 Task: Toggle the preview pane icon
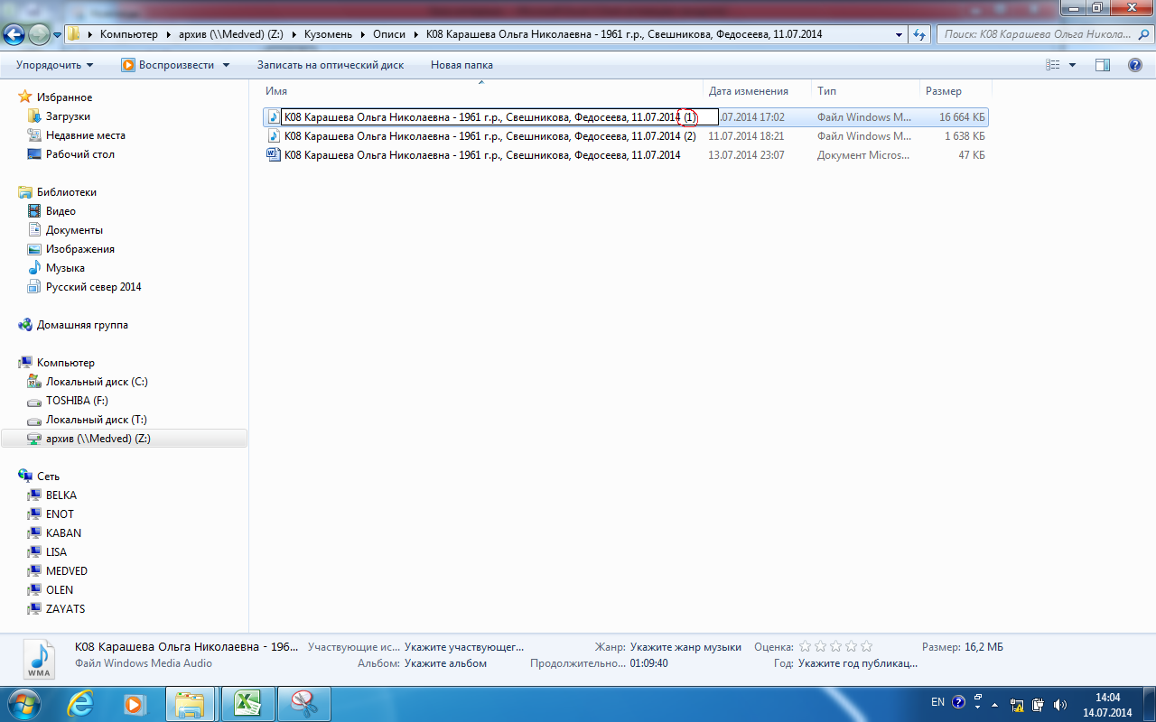(1102, 65)
